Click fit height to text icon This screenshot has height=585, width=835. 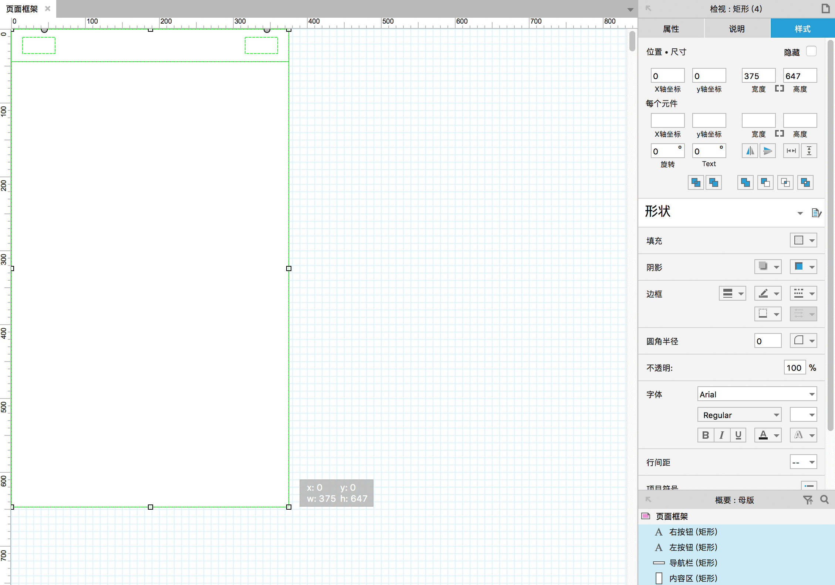click(x=809, y=151)
